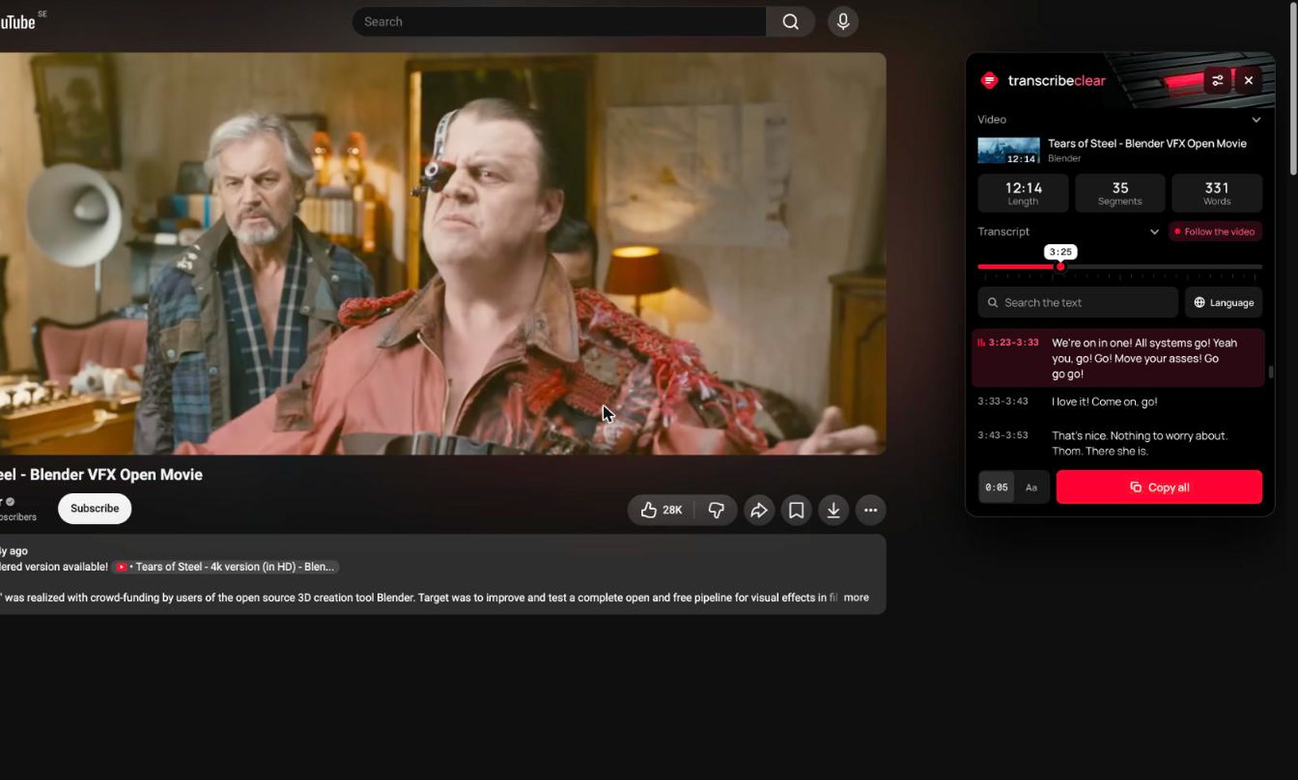This screenshot has width=1298, height=780.
Task: Click the transcript timeline slider handle
Action: click(x=1060, y=267)
